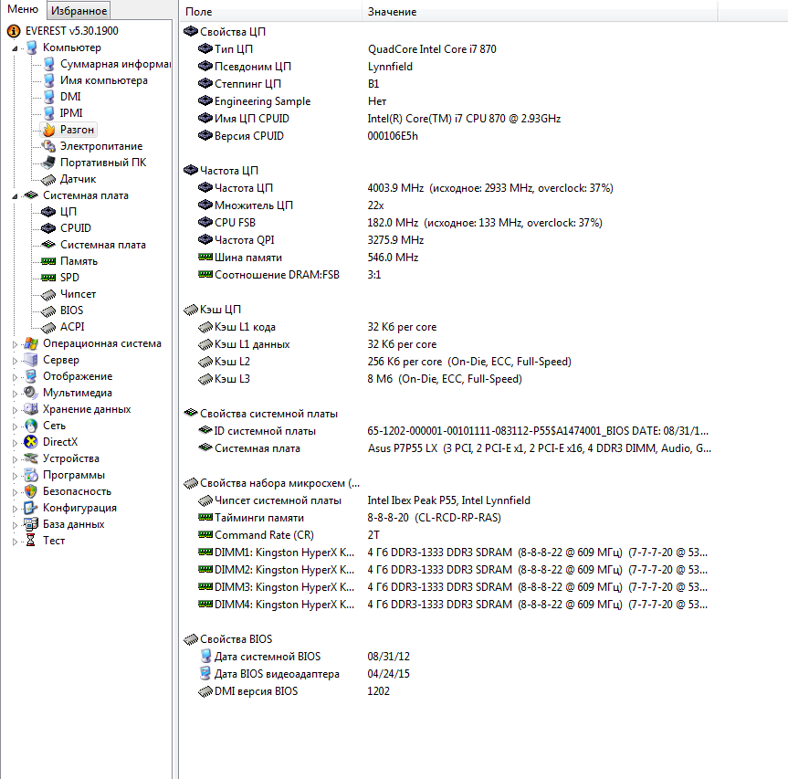Click the Устройства devices icon
This screenshot has height=779, width=788.
tap(31, 458)
